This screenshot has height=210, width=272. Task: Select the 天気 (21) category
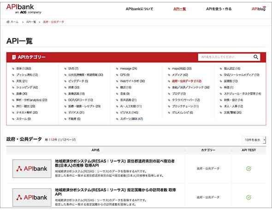pos(22,81)
